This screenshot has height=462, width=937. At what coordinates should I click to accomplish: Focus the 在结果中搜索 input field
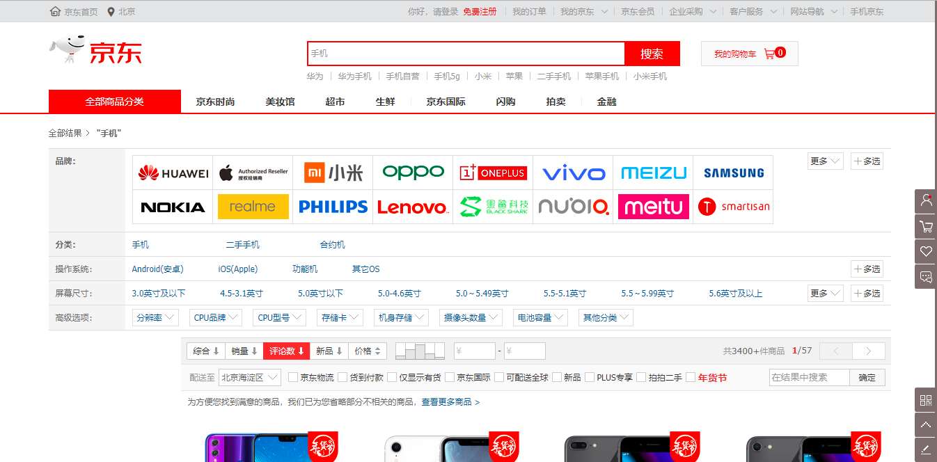coord(810,378)
